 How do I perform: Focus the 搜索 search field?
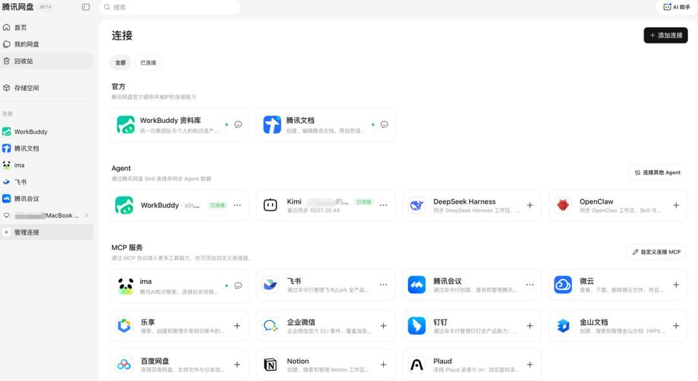(x=169, y=7)
